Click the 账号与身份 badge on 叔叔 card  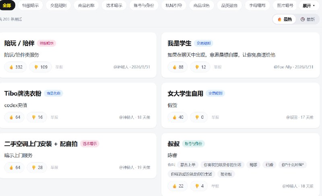pyautogui.click(x=193, y=144)
